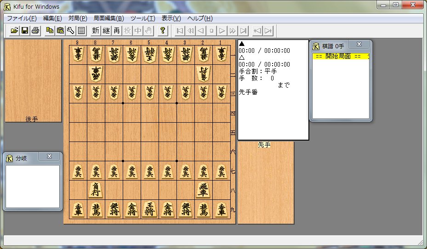Close the 棋譜 move list panel
The height and width of the screenshot is (249, 427).
tap(359, 45)
